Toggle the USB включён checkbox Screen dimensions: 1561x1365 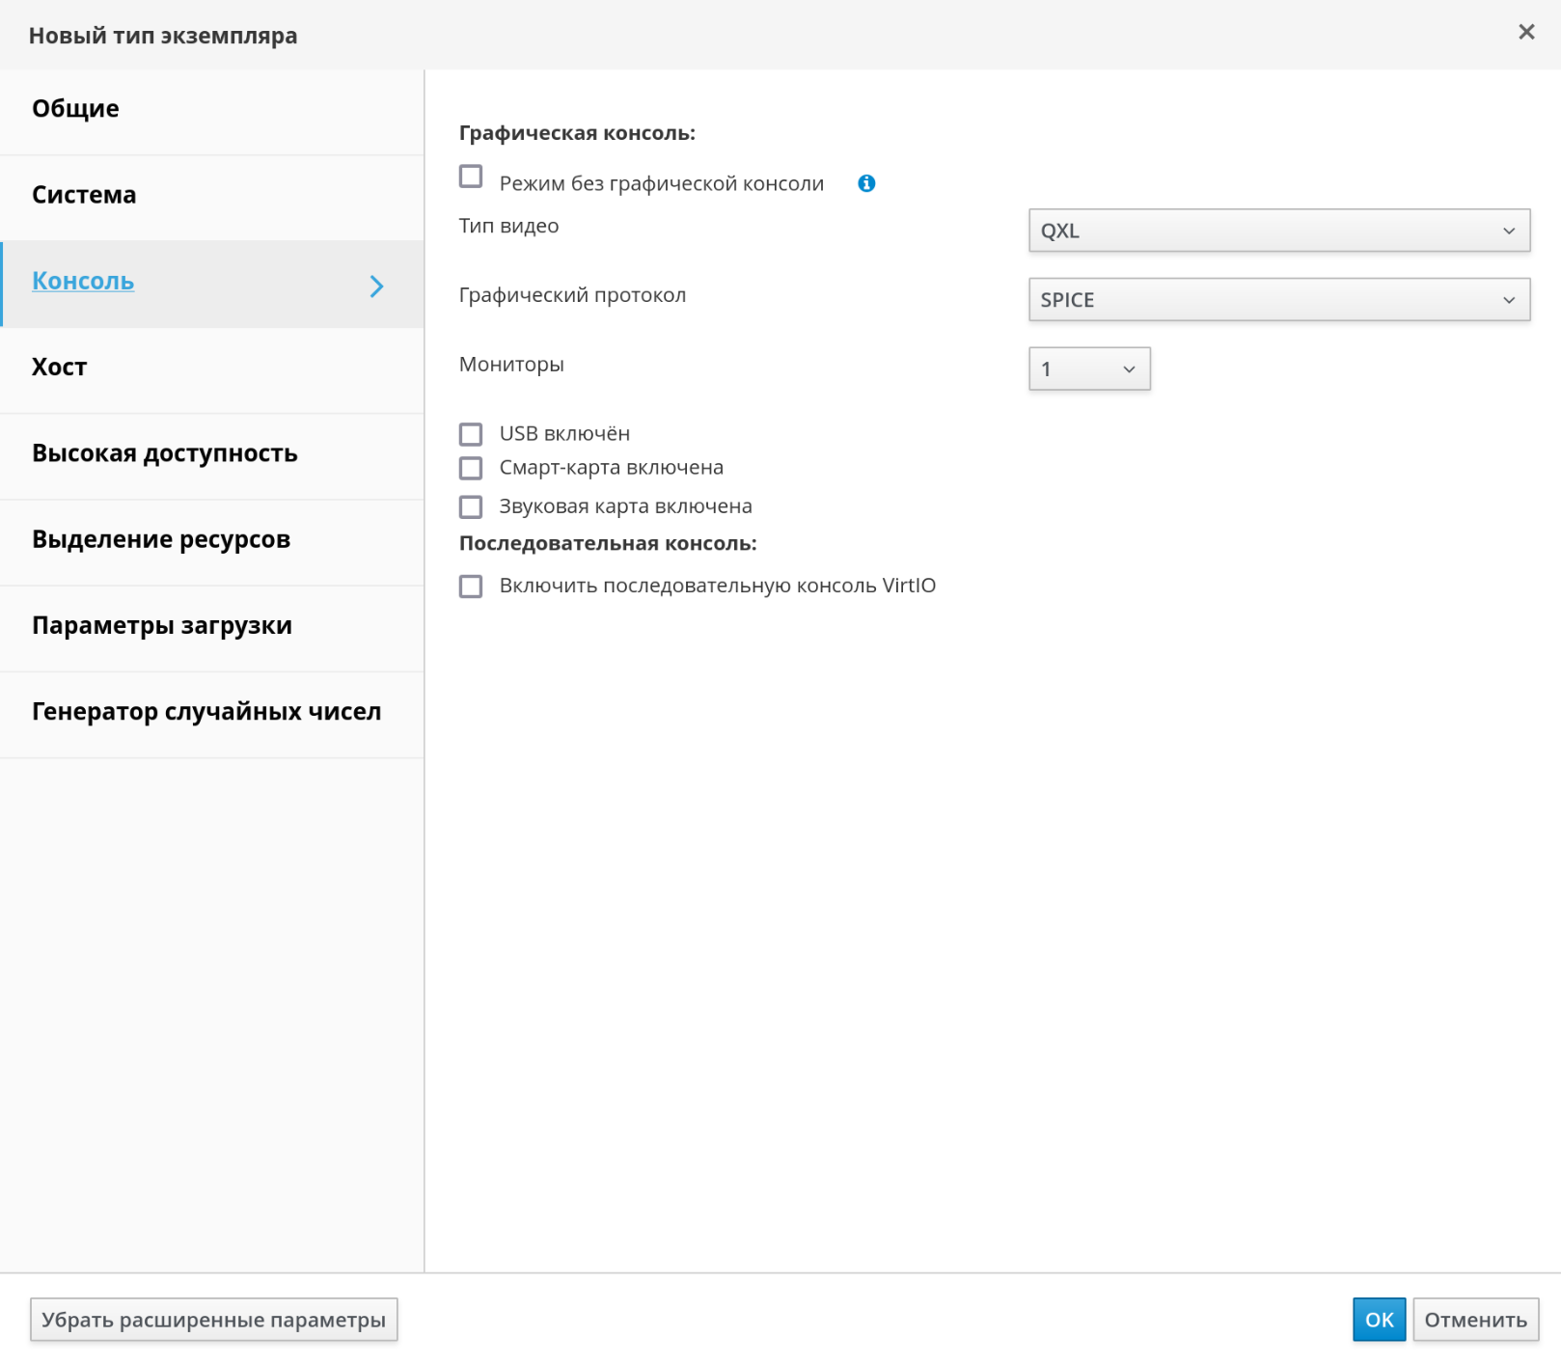point(471,434)
